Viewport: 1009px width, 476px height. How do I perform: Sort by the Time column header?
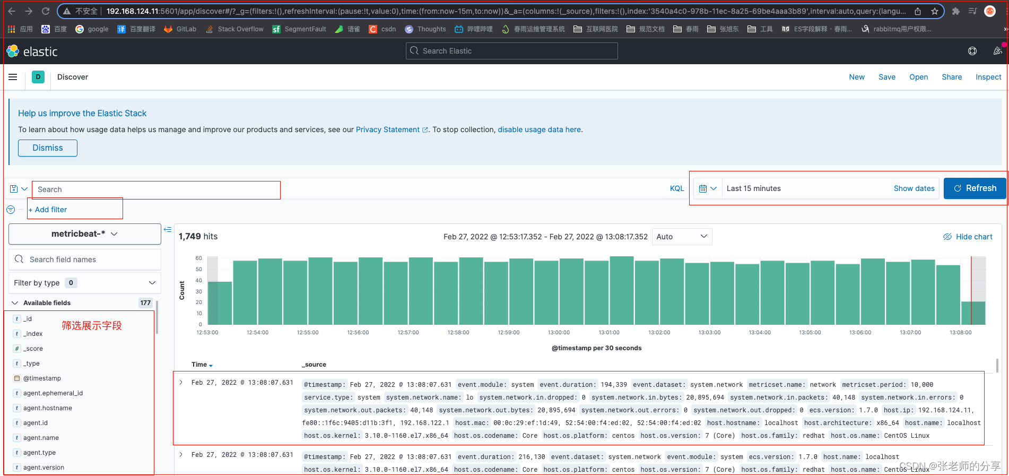pos(202,365)
